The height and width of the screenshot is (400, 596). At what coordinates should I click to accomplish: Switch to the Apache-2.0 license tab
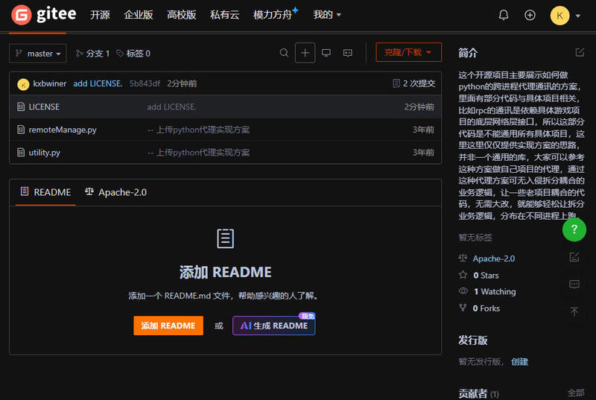coord(115,192)
